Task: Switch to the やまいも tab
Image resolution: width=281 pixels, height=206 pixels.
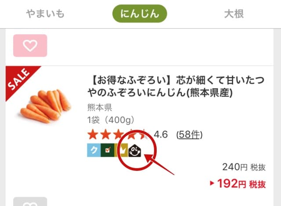Action: [45, 14]
